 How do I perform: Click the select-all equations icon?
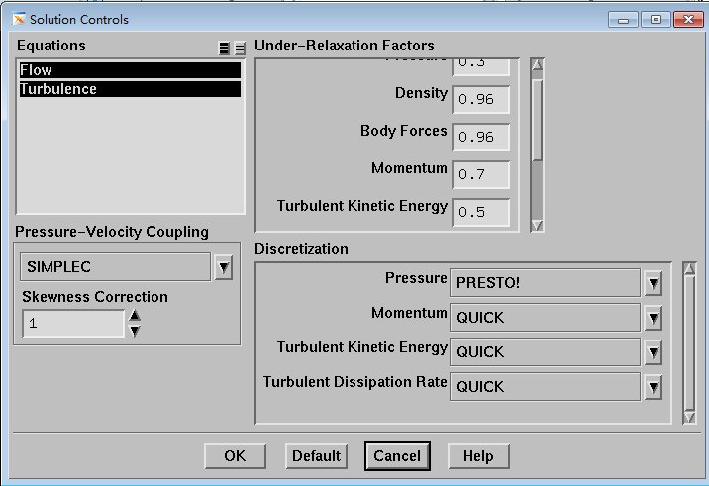pyautogui.click(x=225, y=49)
